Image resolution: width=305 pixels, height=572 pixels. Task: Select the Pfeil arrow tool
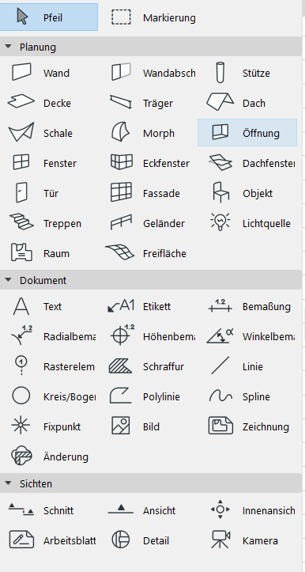49,17
